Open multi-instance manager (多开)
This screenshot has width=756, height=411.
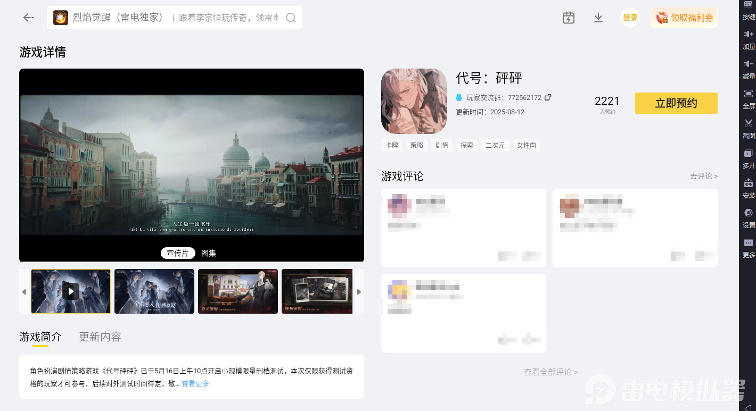(x=749, y=158)
